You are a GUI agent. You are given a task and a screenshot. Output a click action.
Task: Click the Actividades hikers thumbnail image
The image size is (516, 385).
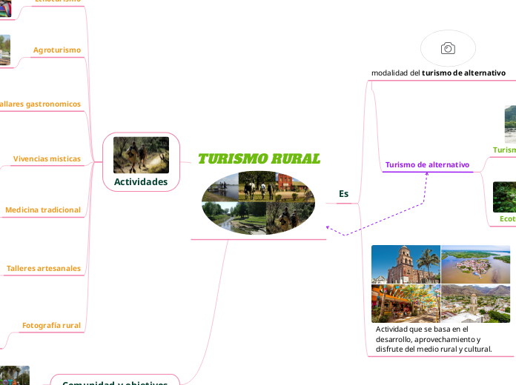[x=141, y=155]
